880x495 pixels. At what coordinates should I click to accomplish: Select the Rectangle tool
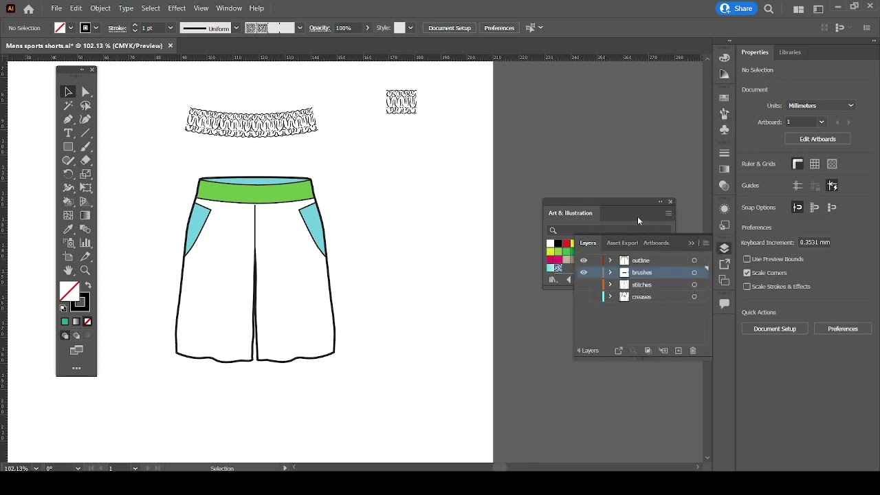point(68,147)
